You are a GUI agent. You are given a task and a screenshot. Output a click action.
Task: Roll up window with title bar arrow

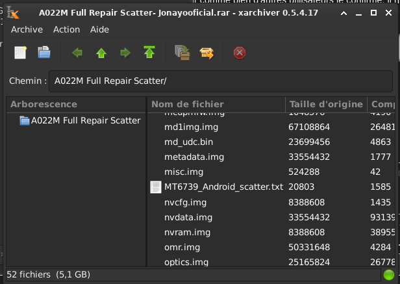344,13
